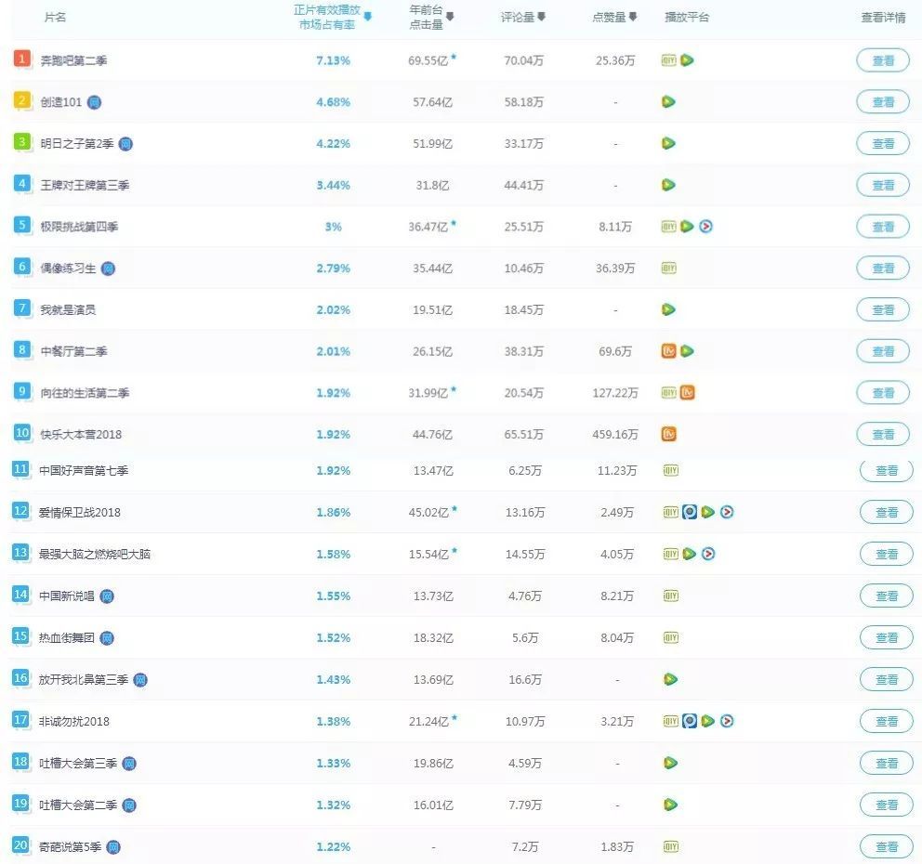Sort by 点赞量 column arrow
This screenshot has width=922, height=864.
click(633, 17)
